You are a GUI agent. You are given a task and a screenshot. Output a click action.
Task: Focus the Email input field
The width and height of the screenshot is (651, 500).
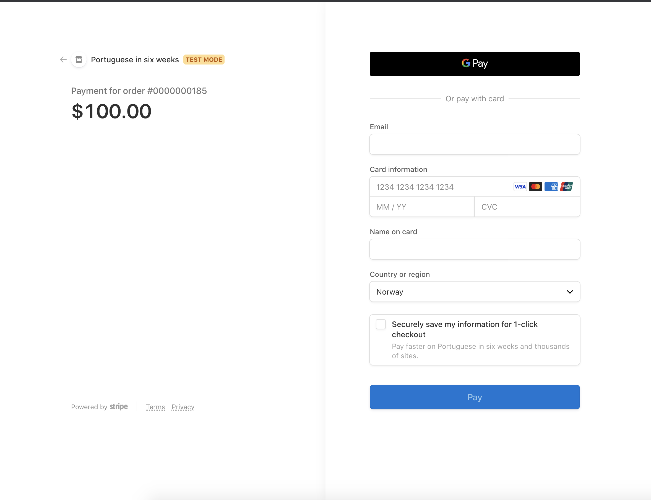tap(475, 144)
